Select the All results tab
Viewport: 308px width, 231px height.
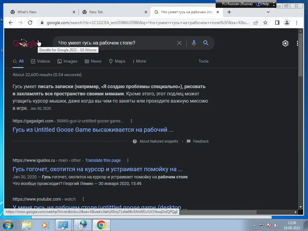pos(18,61)
